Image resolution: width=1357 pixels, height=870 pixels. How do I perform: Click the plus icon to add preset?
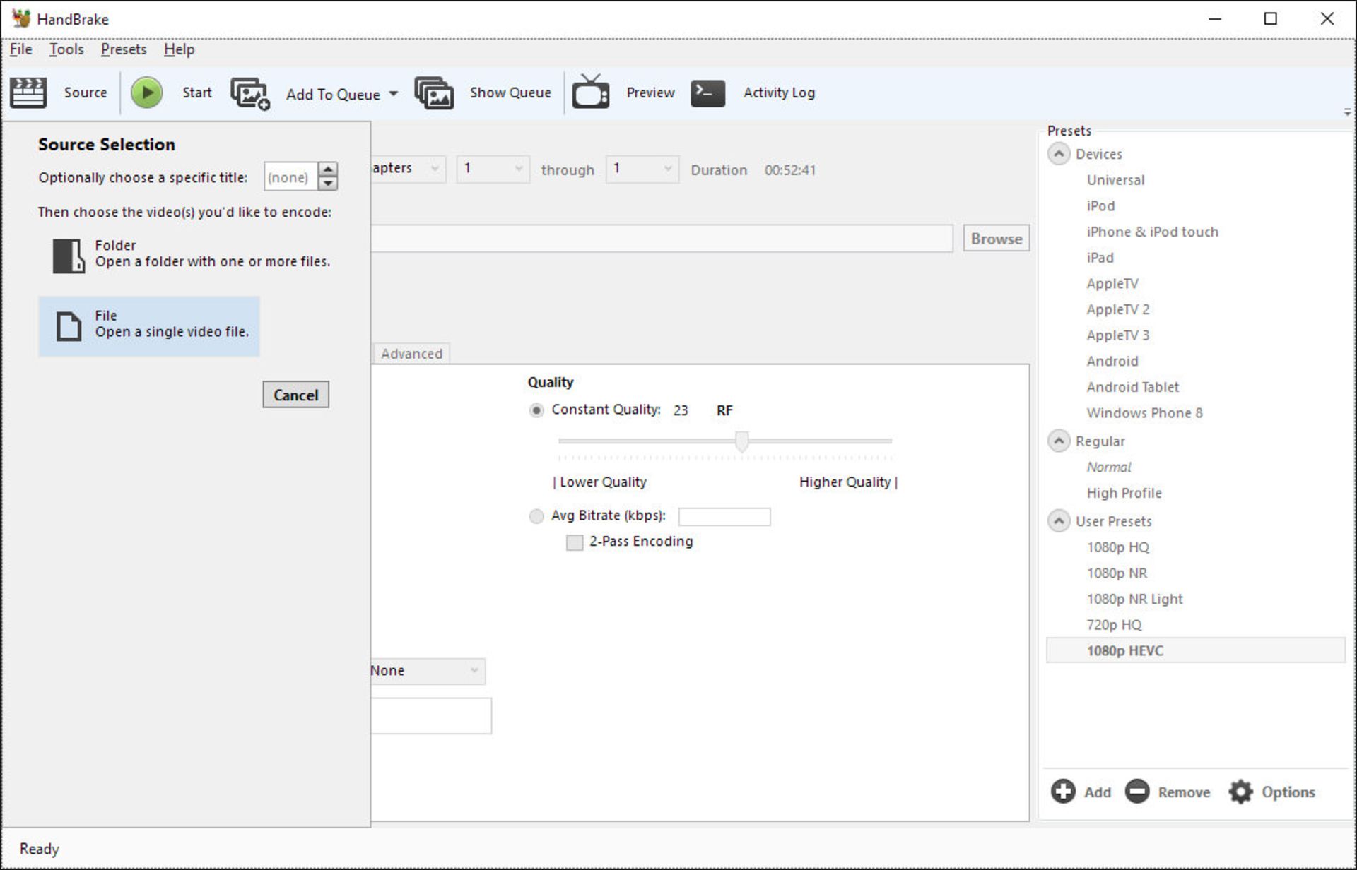(1063, 792)
